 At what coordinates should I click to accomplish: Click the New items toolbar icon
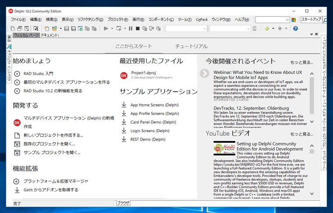[13, 28]
